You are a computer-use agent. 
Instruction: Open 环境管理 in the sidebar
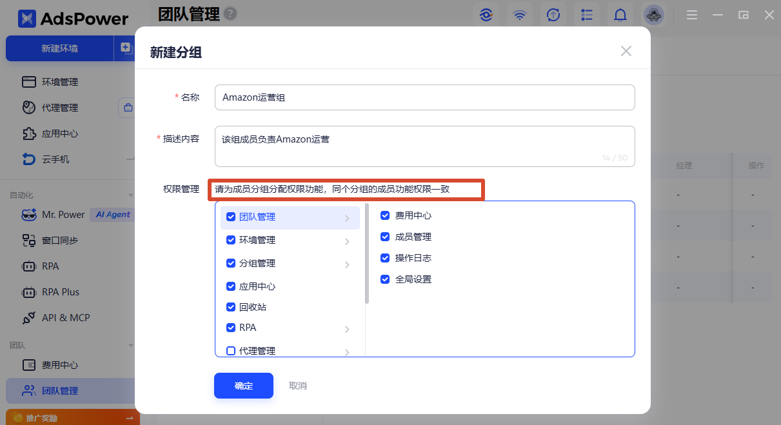point(60,82)
